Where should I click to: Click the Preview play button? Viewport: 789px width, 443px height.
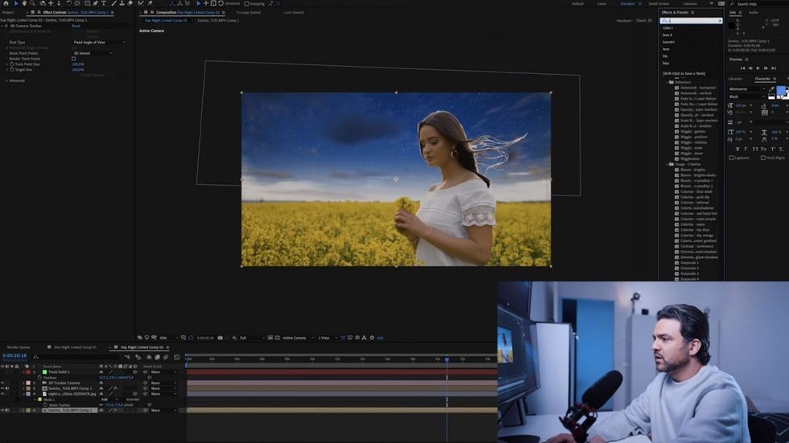coord(758,68)
